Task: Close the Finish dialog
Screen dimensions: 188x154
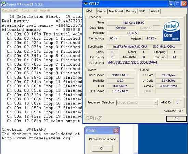Action: [116, 131]
